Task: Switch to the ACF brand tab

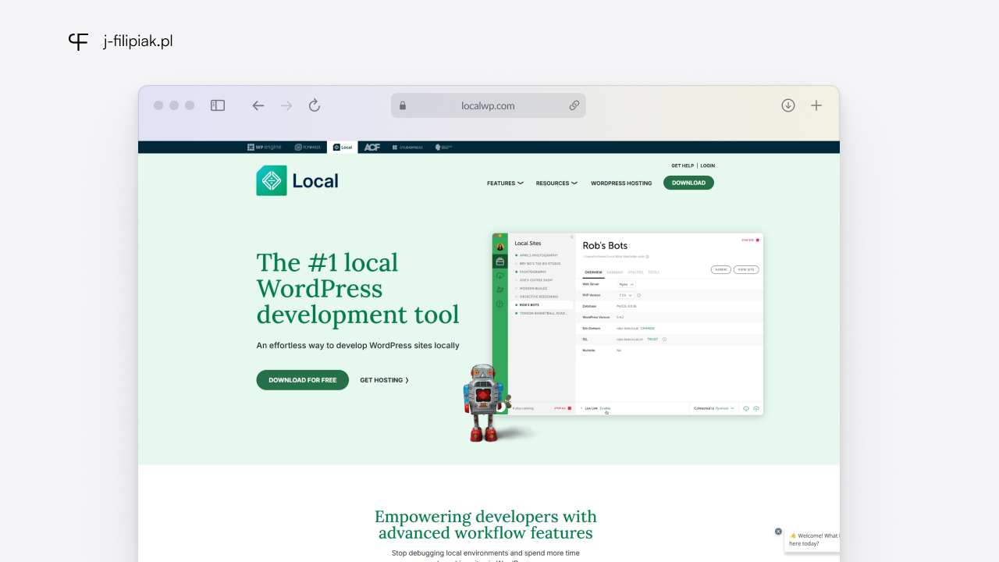Action: pyautogui.click(x=372, y=147)
